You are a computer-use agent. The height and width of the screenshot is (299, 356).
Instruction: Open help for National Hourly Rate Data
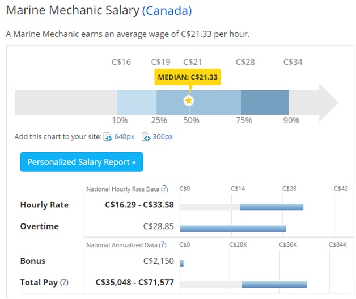164,189
